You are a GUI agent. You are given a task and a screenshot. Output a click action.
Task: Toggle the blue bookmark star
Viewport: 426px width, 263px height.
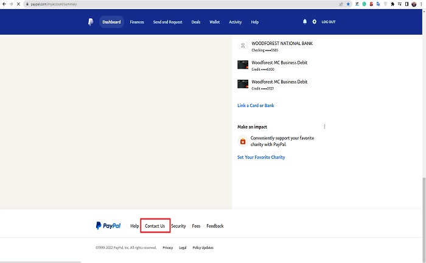[x=348, y=4]
